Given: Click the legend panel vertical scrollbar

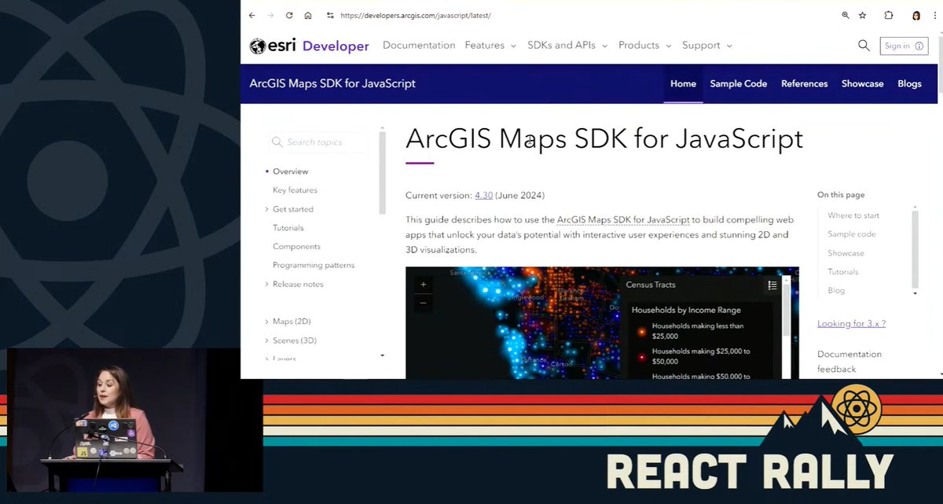Looking at the screenshot, I should pos(787,308).
